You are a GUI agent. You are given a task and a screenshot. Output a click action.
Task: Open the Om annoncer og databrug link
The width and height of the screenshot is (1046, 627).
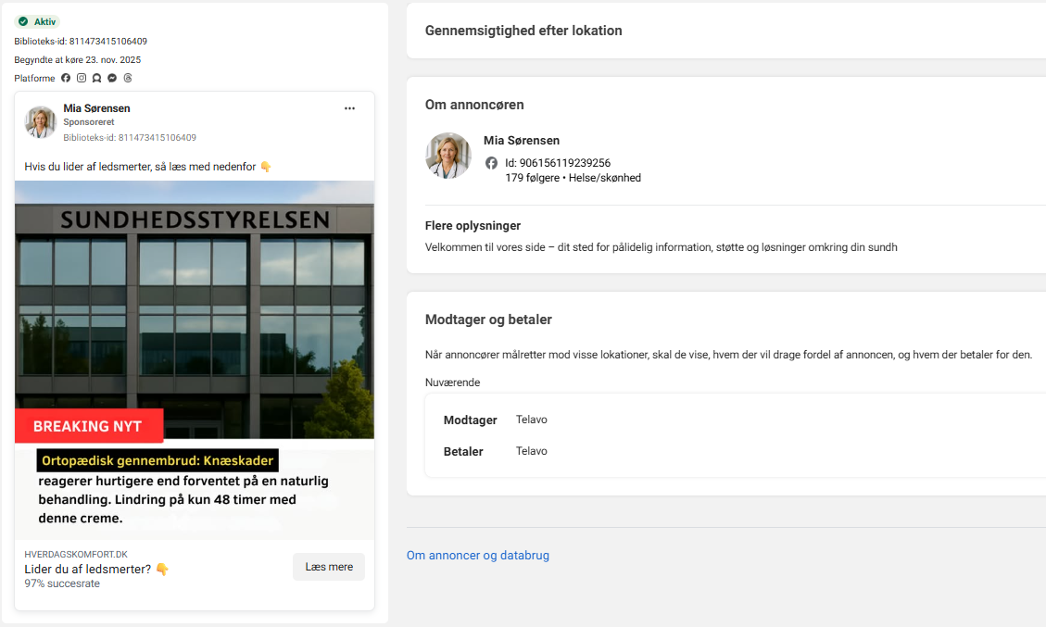(478, 556)
